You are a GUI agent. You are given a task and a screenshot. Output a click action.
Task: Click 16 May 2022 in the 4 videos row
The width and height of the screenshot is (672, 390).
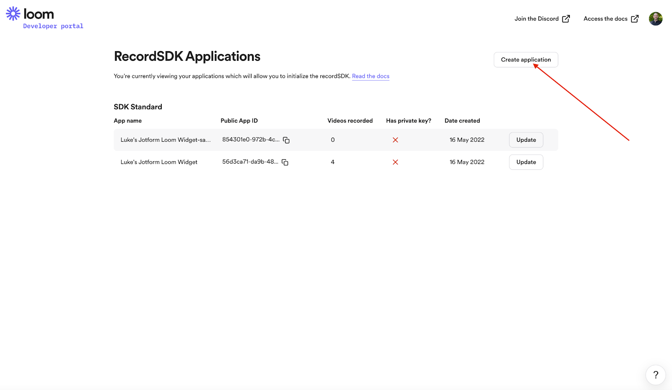coord(467,162)
